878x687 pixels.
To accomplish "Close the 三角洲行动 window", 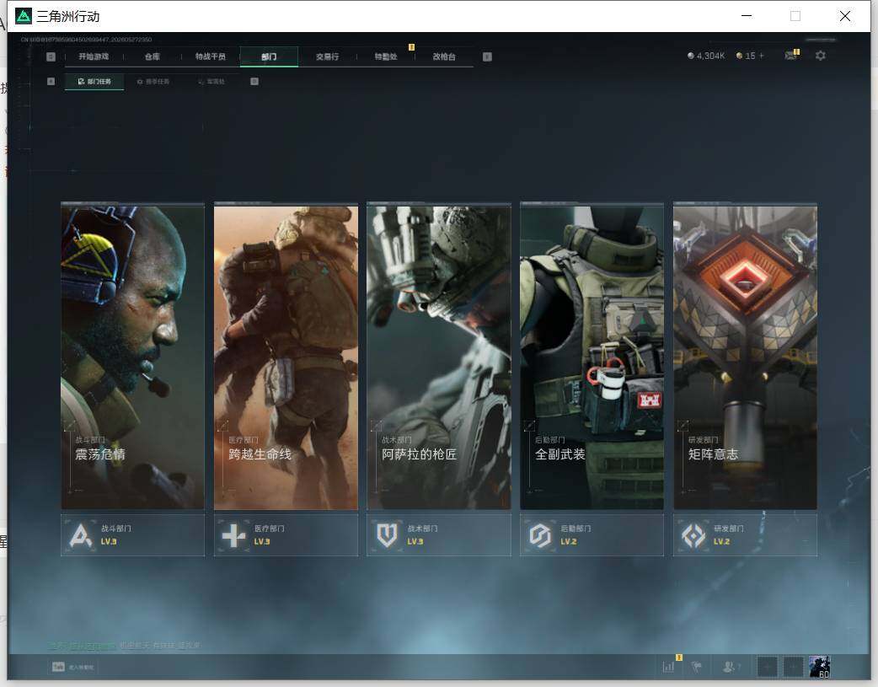I will coord(845,16).
